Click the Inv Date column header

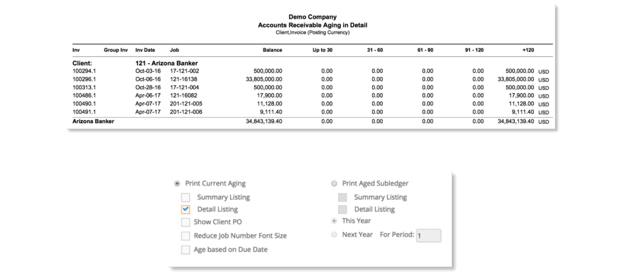145,50
